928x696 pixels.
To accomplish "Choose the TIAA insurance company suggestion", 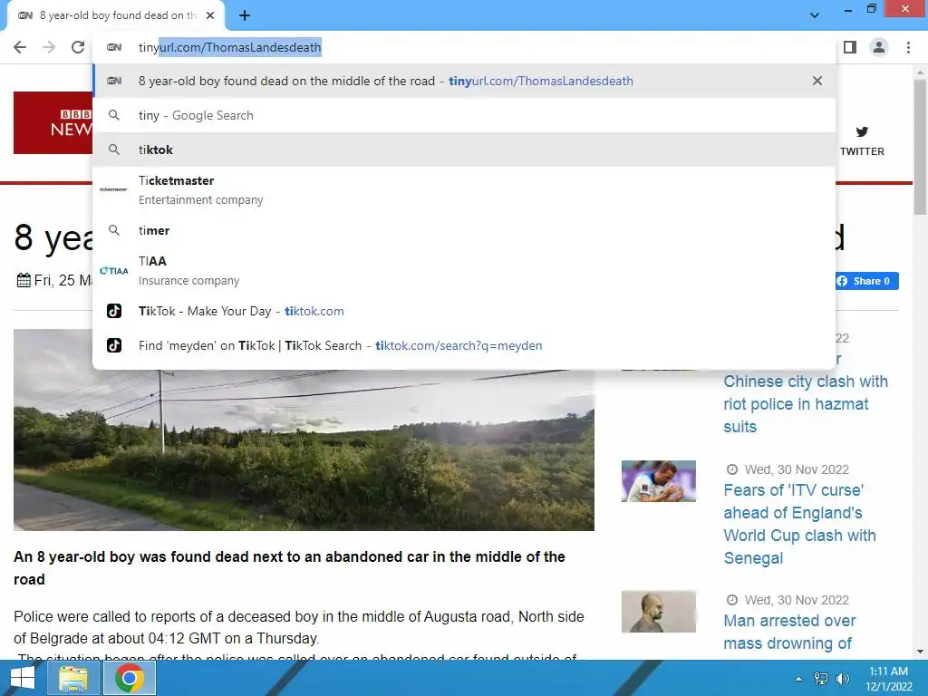I will point(464,270).
